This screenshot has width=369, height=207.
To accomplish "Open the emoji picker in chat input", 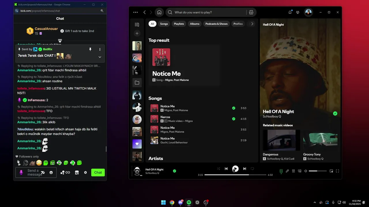I will (51, 172).
